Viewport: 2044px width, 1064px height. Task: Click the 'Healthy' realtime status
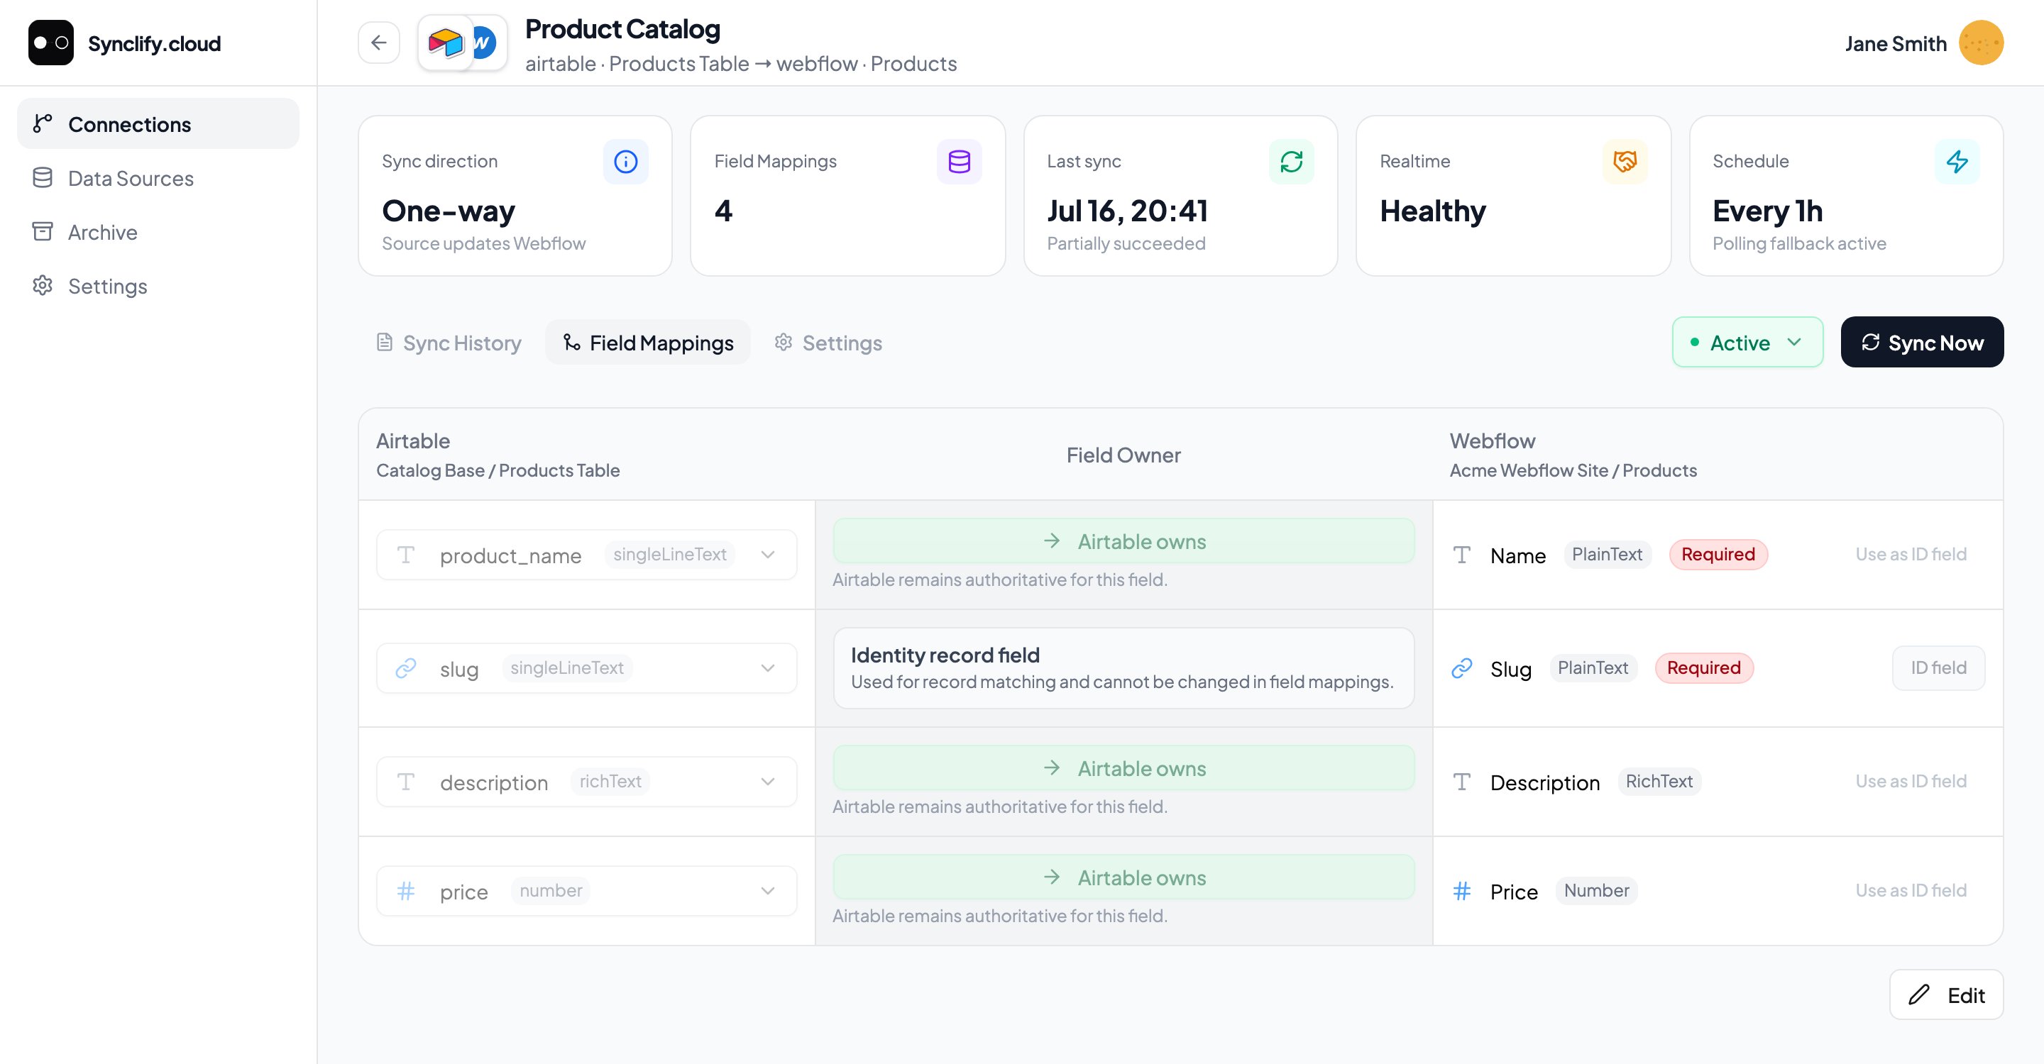click(x=1432, y=211)
